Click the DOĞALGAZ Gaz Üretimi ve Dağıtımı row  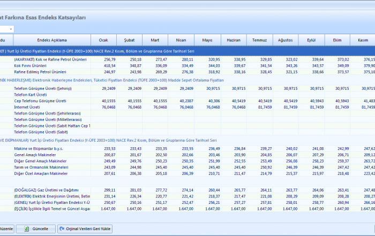coord(46,190)
